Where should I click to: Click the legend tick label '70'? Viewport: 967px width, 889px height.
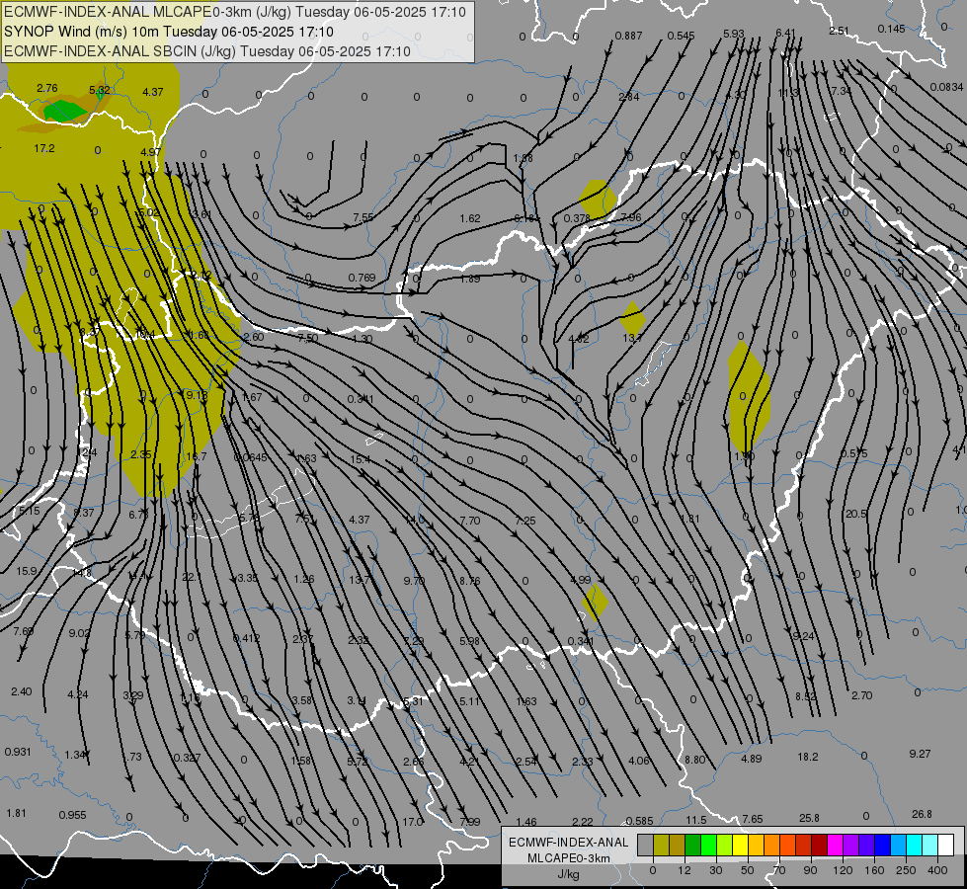(779, 870)
